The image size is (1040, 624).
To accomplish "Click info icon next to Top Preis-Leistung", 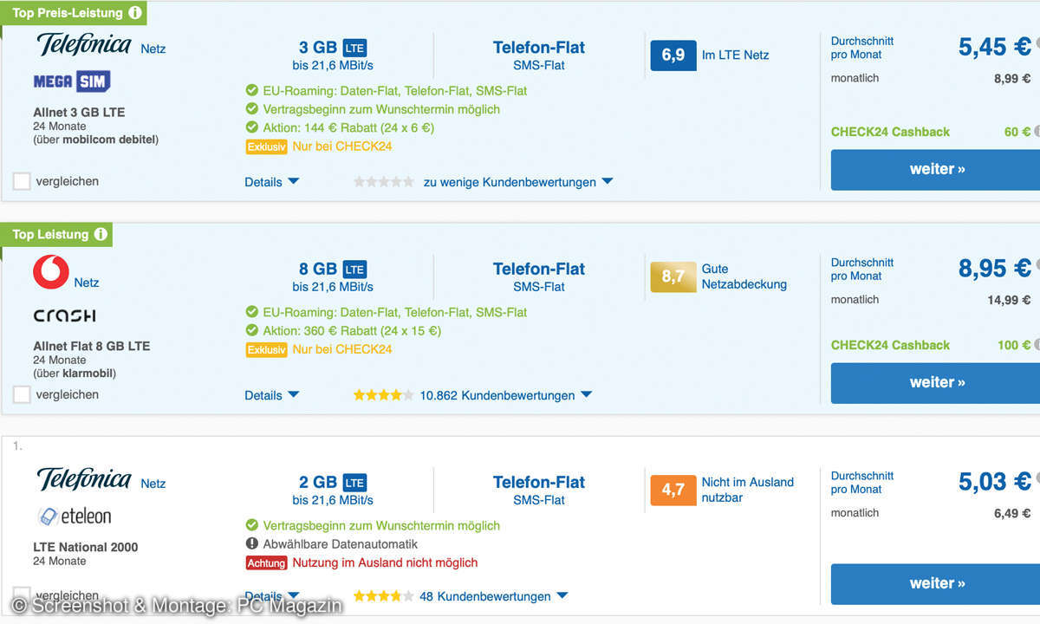I will [x=134, y=13].
